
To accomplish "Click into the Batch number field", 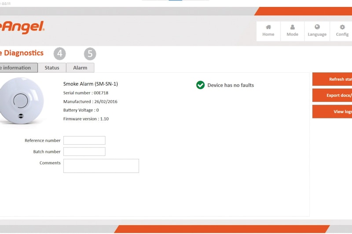I will pos(84,151).
